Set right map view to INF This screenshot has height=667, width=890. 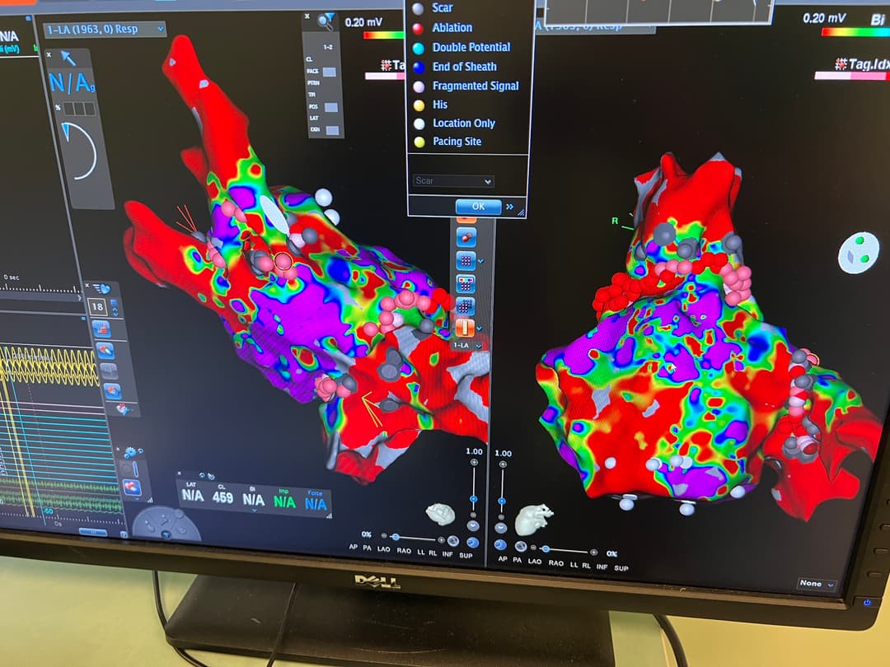pos(602,567)
